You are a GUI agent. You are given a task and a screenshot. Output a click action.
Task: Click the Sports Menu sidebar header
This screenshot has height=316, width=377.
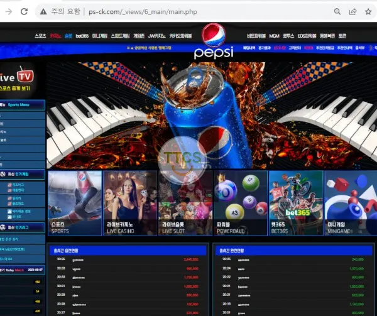(23, 105)
